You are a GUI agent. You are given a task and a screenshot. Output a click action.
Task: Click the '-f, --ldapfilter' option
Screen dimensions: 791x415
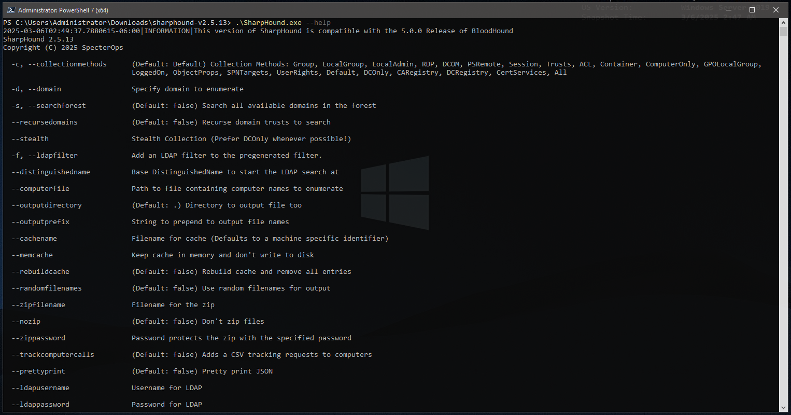(x=45, y=156)
